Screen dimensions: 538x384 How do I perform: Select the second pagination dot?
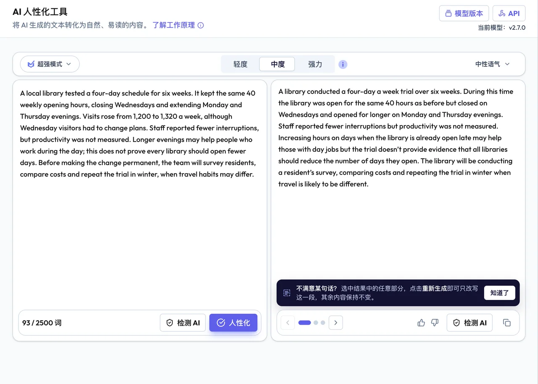(316, 323)
